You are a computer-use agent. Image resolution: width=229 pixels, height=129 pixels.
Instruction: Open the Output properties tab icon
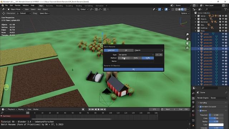pyautogui.click(x=193, y=102)
